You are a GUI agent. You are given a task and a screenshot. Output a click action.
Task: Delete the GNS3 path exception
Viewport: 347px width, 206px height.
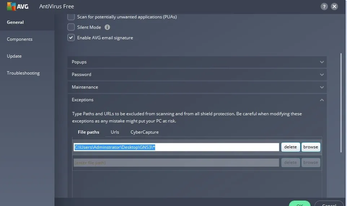coord(290,147)
